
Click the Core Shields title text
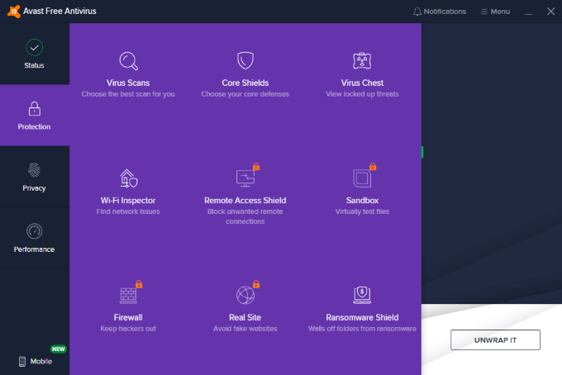pyautogui.click(x=245, y=83)
